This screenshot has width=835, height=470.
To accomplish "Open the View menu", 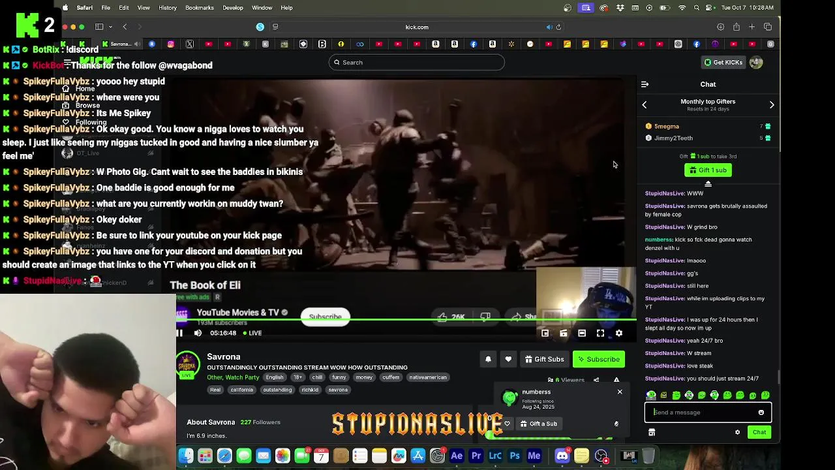I will (144, 8).
